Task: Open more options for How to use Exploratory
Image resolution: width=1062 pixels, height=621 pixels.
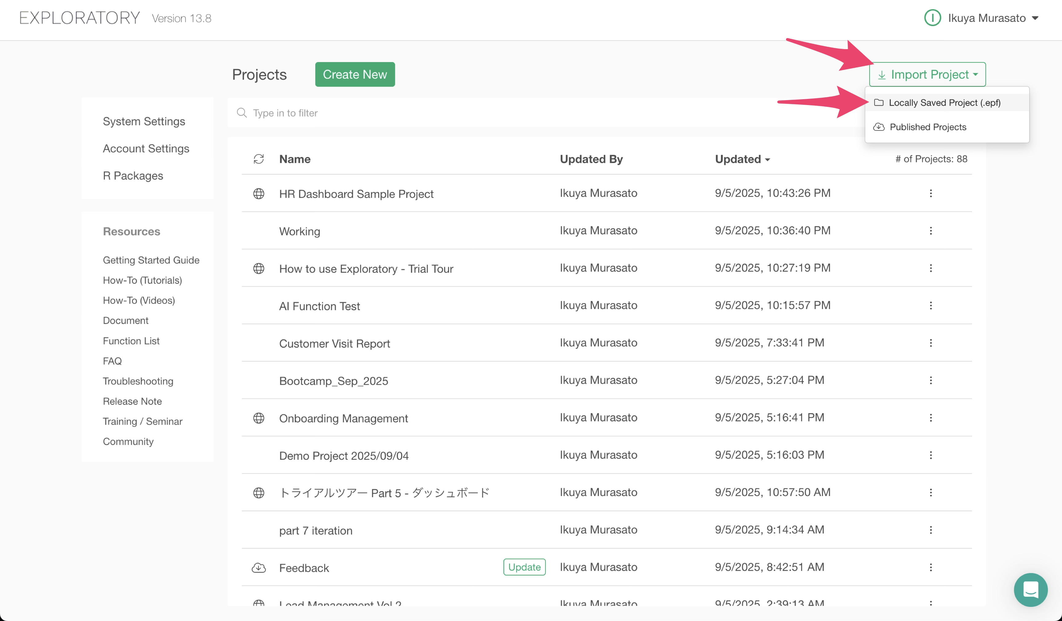Action: pos(931,268)
